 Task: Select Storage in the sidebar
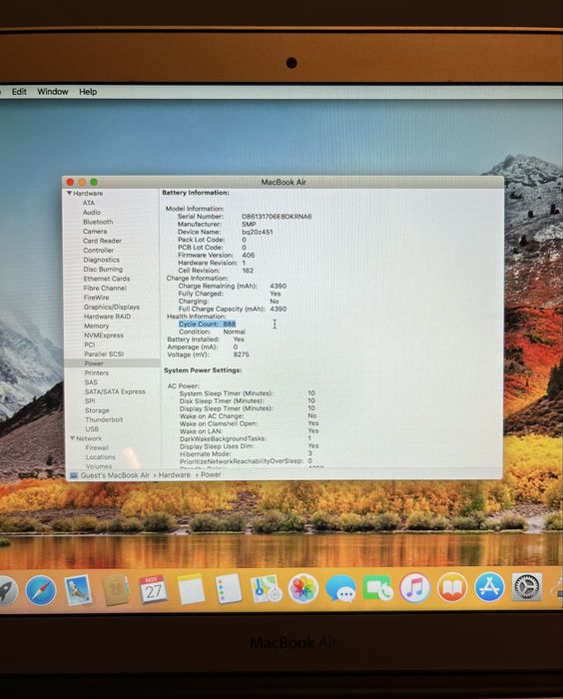[x=97, y=410]
